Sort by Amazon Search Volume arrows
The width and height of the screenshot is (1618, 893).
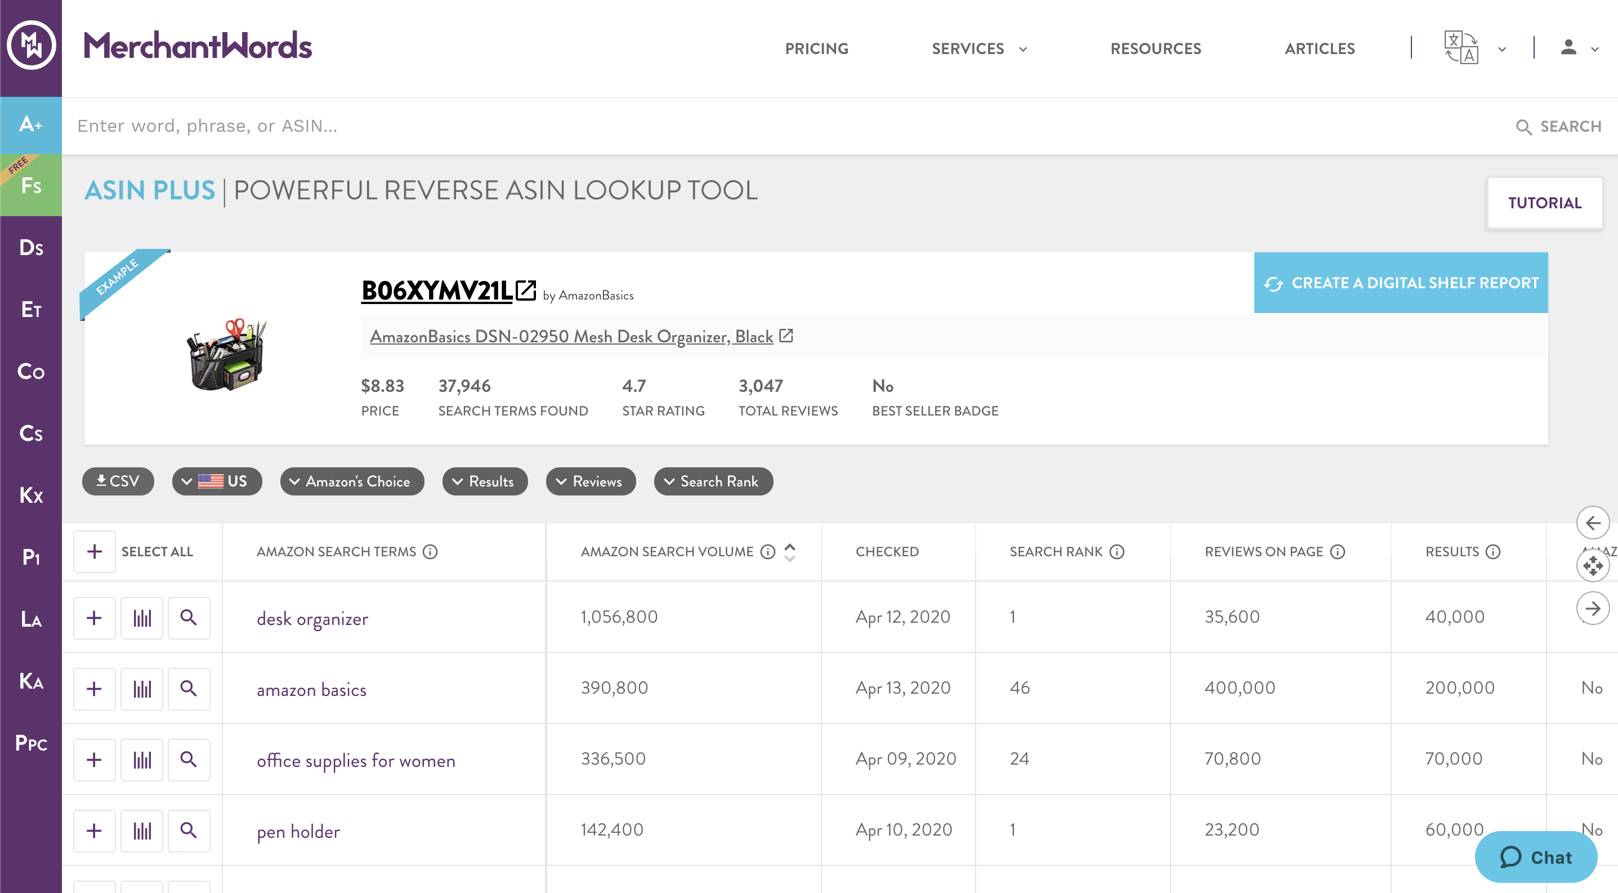[x=790, y=551]
